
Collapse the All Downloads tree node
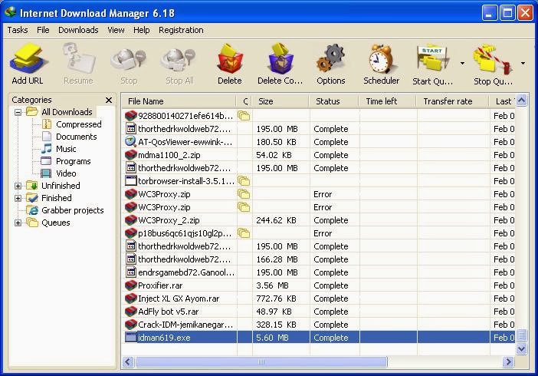(18, 112)
